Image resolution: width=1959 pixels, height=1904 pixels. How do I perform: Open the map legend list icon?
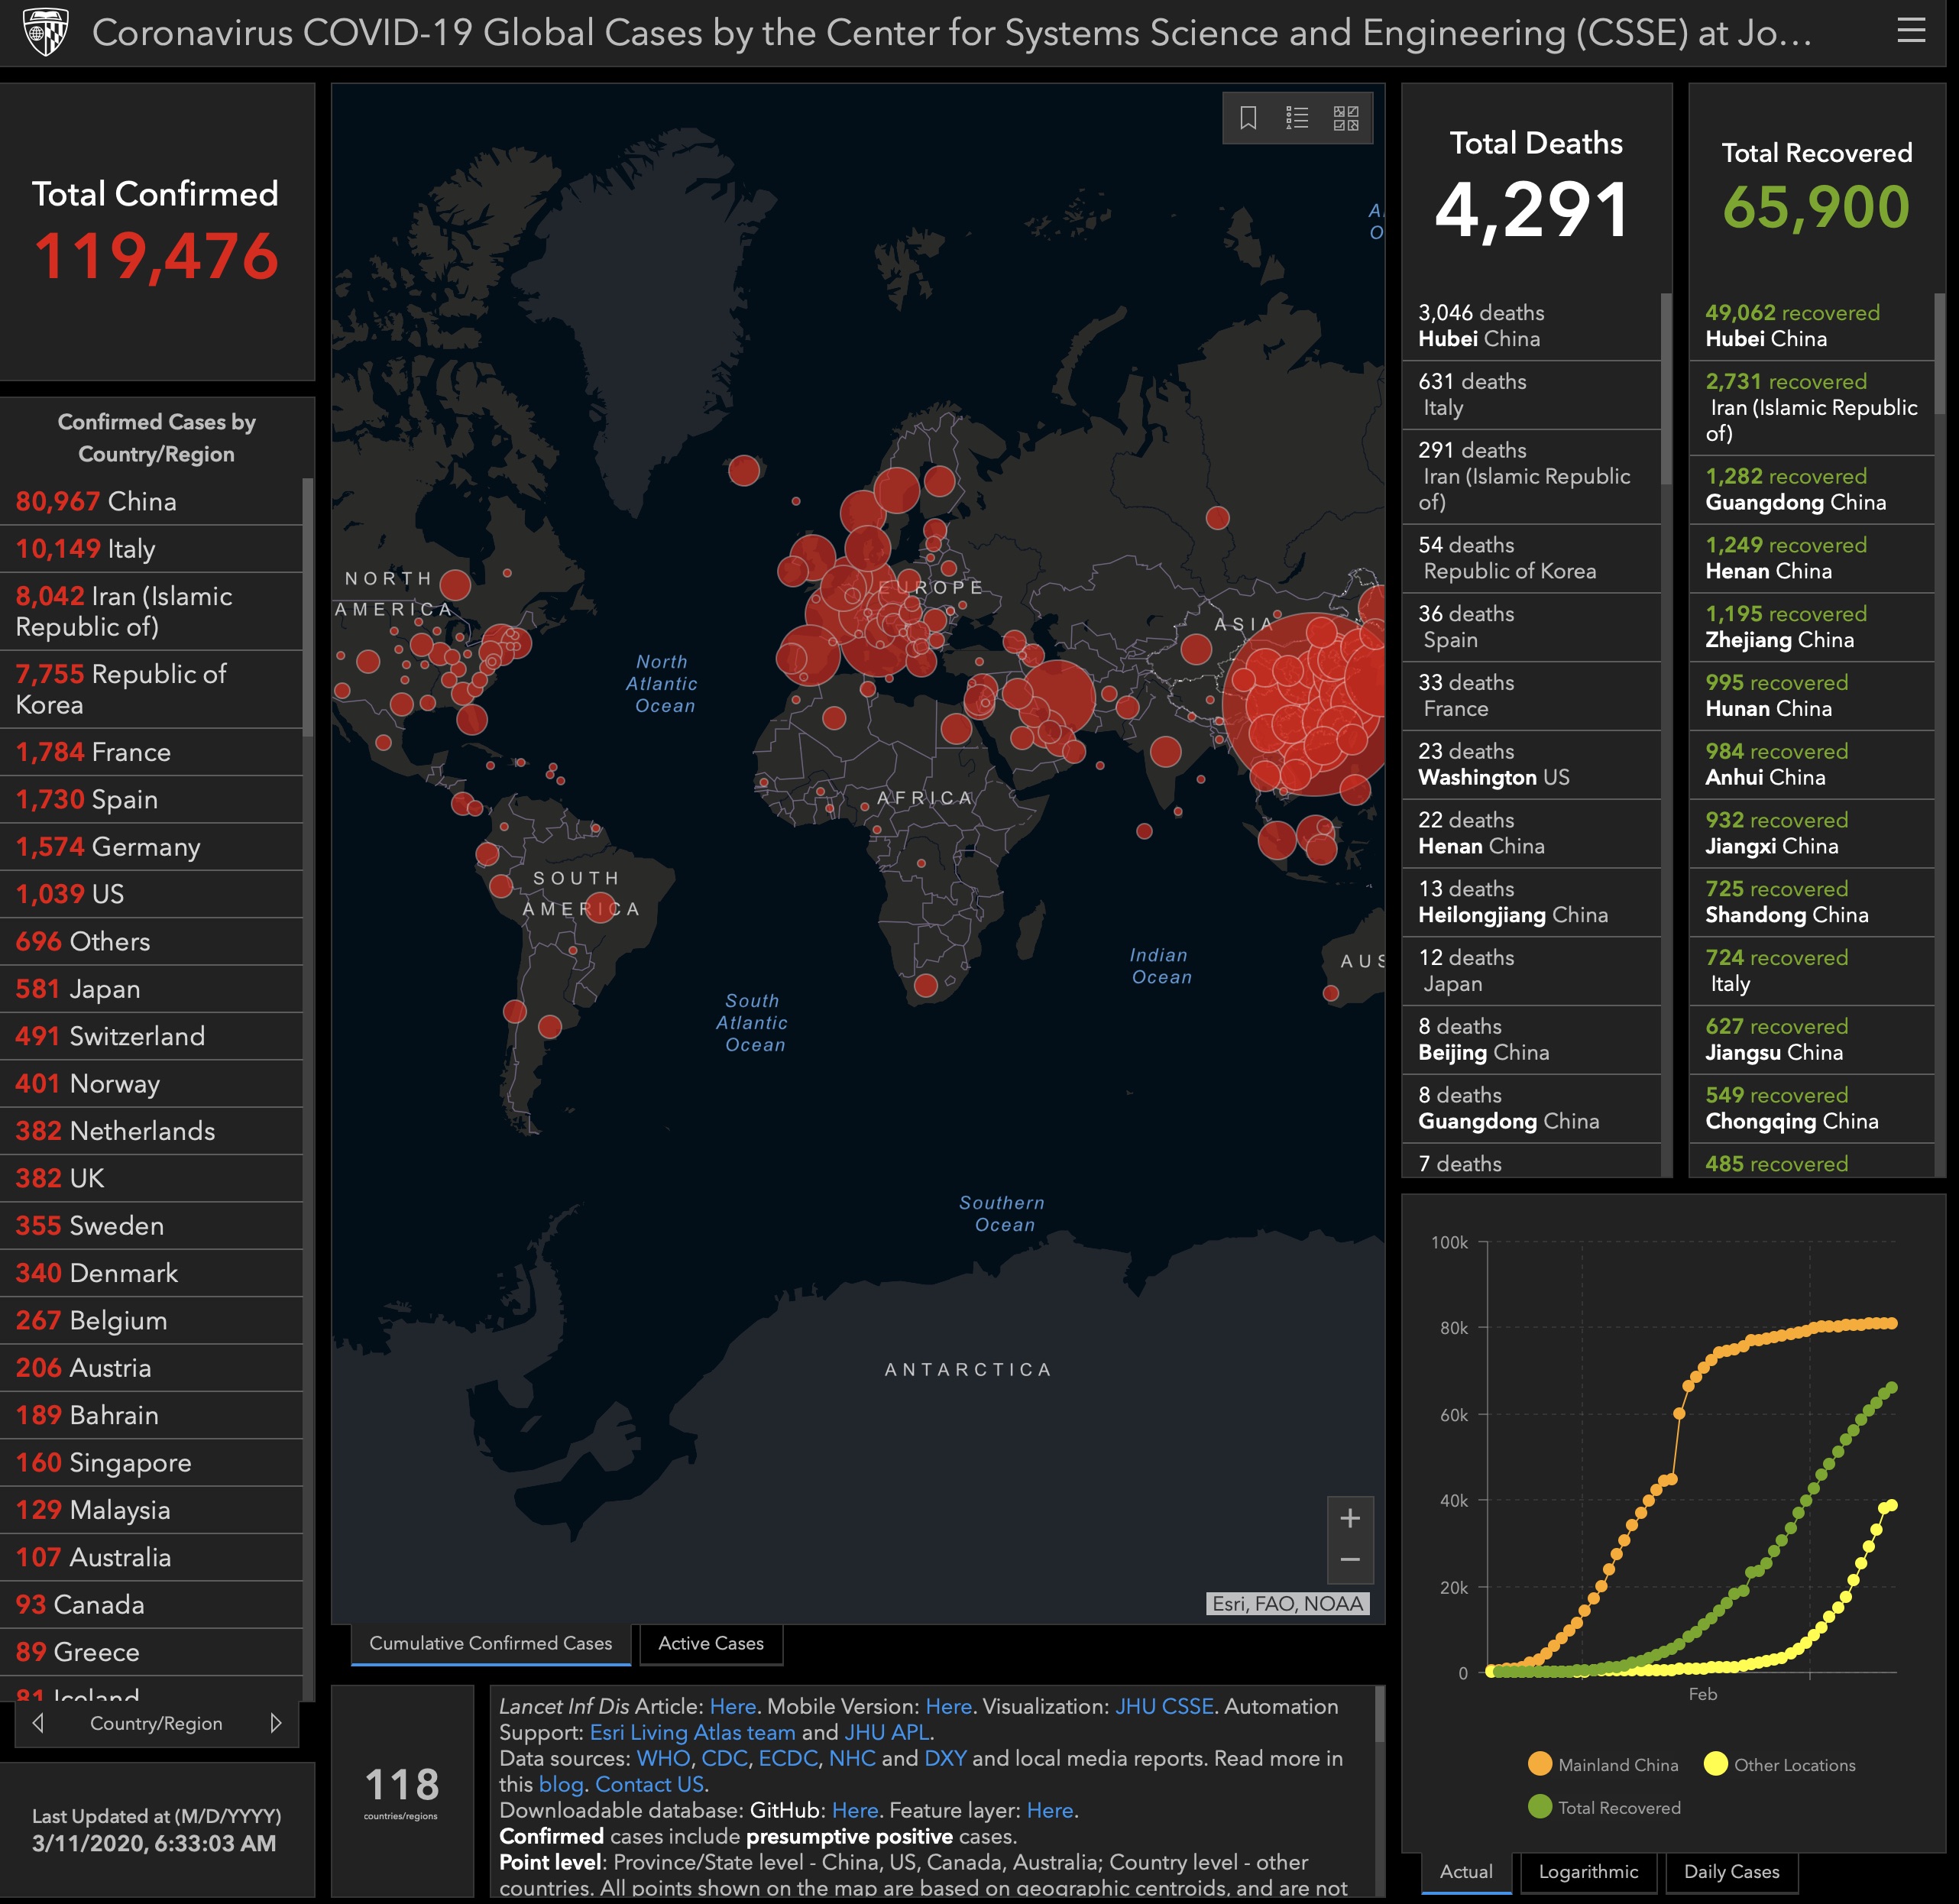1297,117
